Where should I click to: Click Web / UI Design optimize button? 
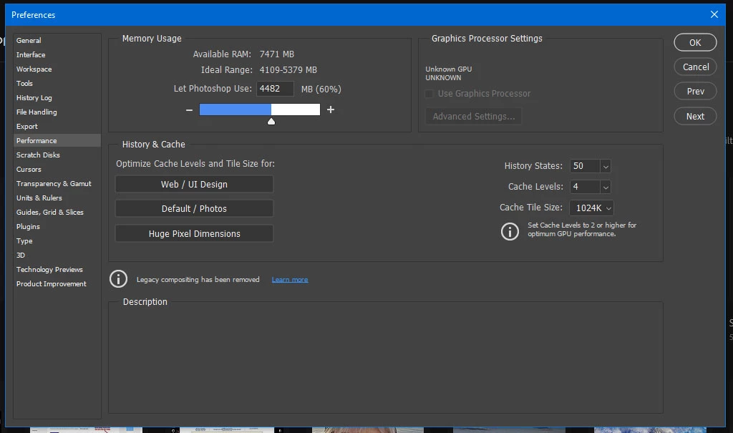point(195,184)
